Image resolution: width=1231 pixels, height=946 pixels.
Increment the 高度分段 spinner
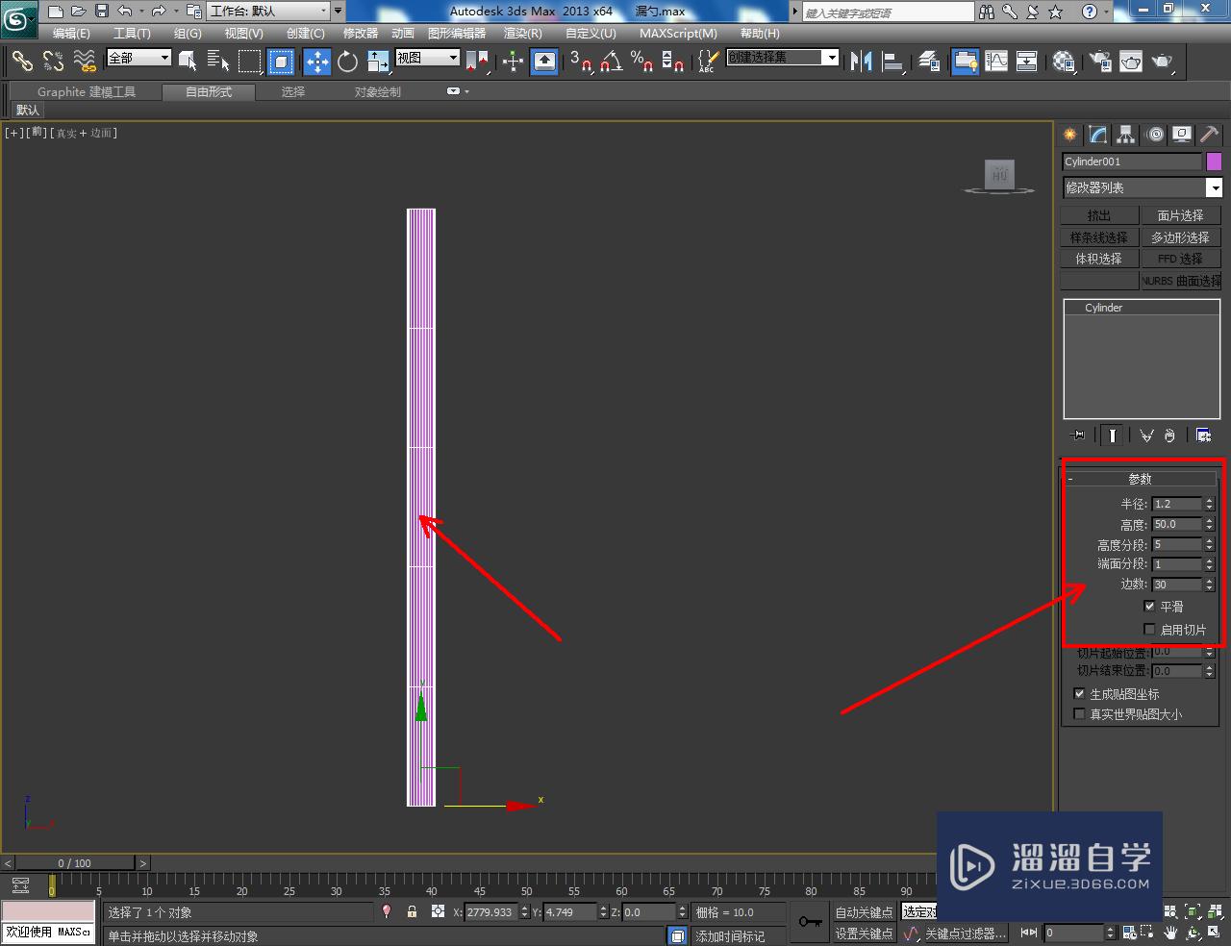coord(1210,540)
